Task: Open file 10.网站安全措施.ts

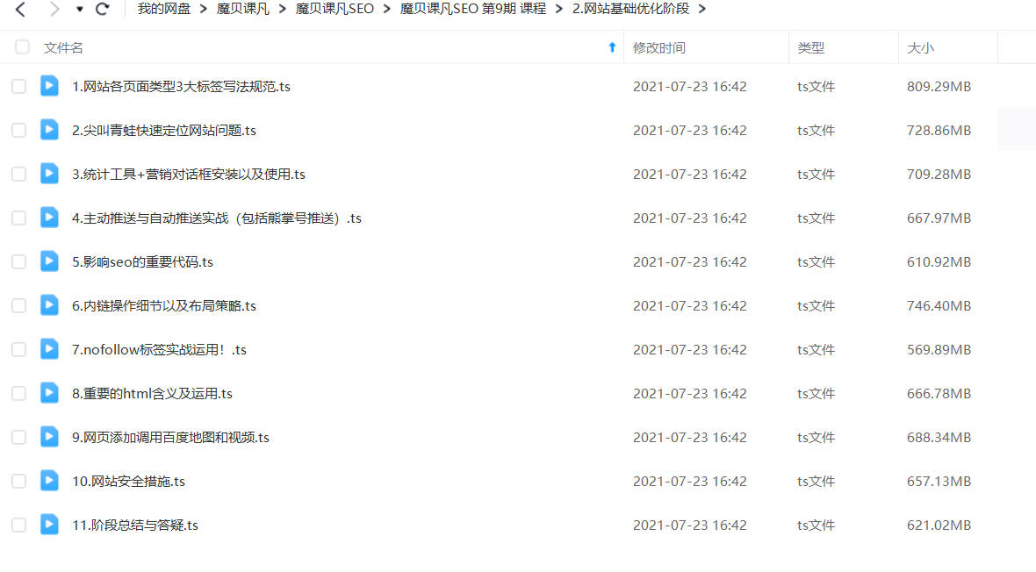Action: coord(128,482)
